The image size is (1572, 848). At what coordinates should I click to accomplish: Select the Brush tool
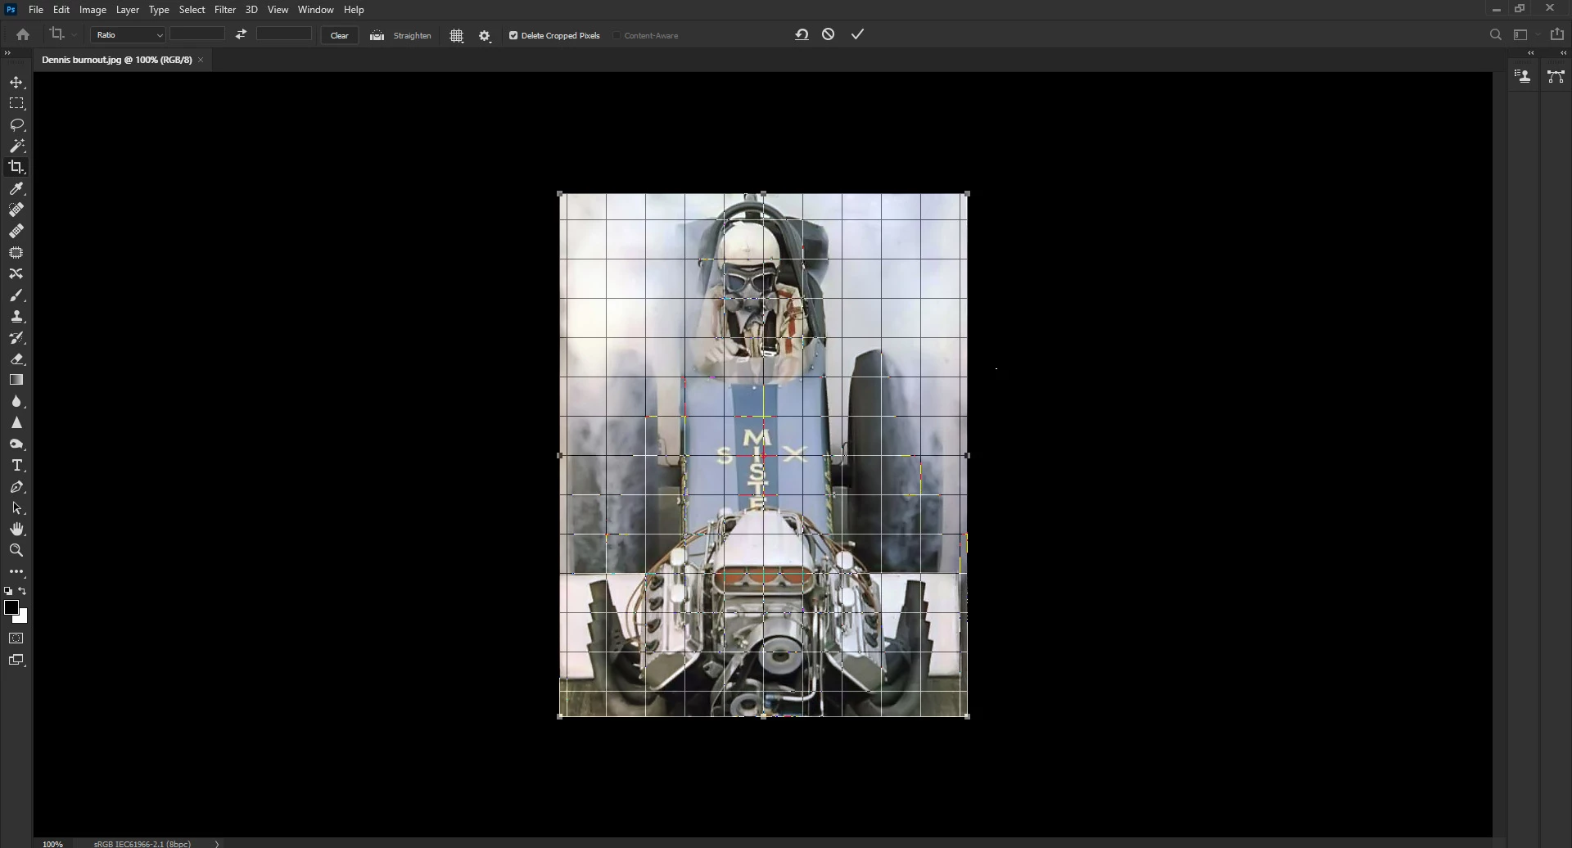click(x=16, y=295)
